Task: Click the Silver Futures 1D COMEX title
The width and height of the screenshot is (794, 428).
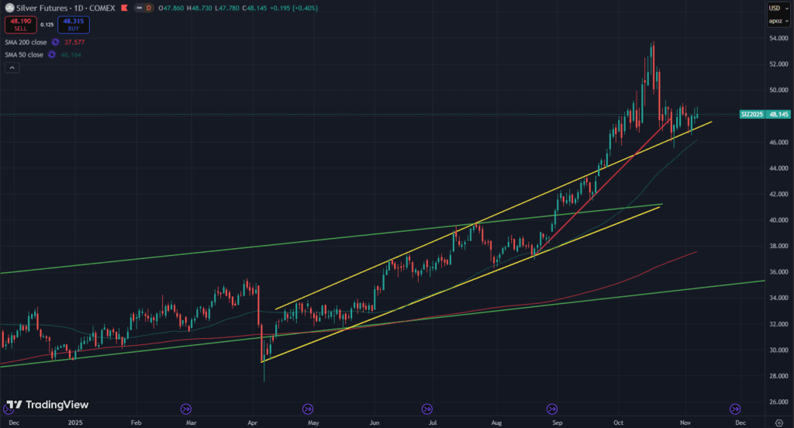Action: tap(62, 8)
